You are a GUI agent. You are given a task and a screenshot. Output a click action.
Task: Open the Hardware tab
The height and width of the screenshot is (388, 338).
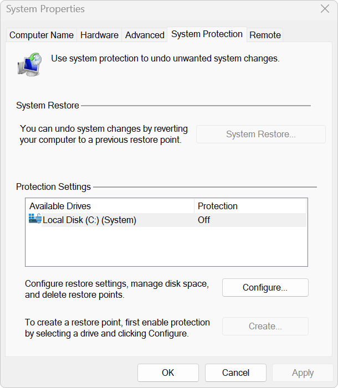99,35
